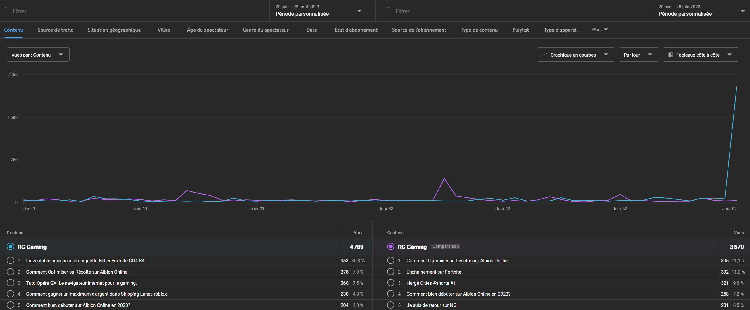Open the Tableaux côte à côte dropdown
This screenshot has width=750, height=310.
[x=701, y=55]
